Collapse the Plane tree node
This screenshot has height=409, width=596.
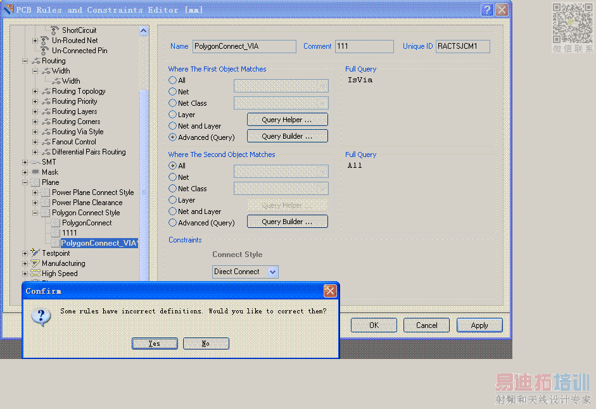click(25, 182)
